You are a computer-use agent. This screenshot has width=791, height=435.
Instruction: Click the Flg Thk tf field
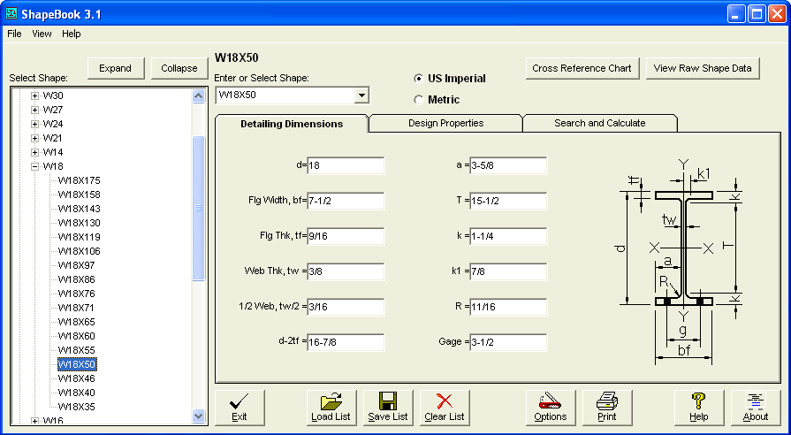(x=346, y=236)
